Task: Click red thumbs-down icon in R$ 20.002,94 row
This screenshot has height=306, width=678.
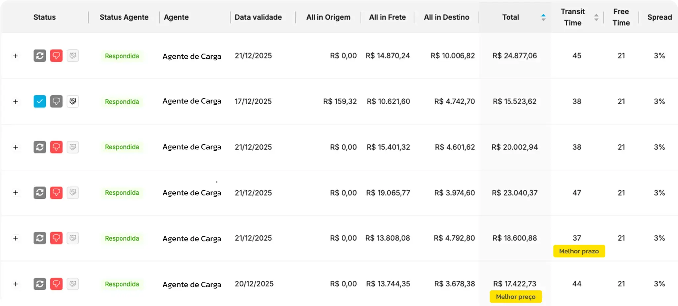Action: click(56, 147)
